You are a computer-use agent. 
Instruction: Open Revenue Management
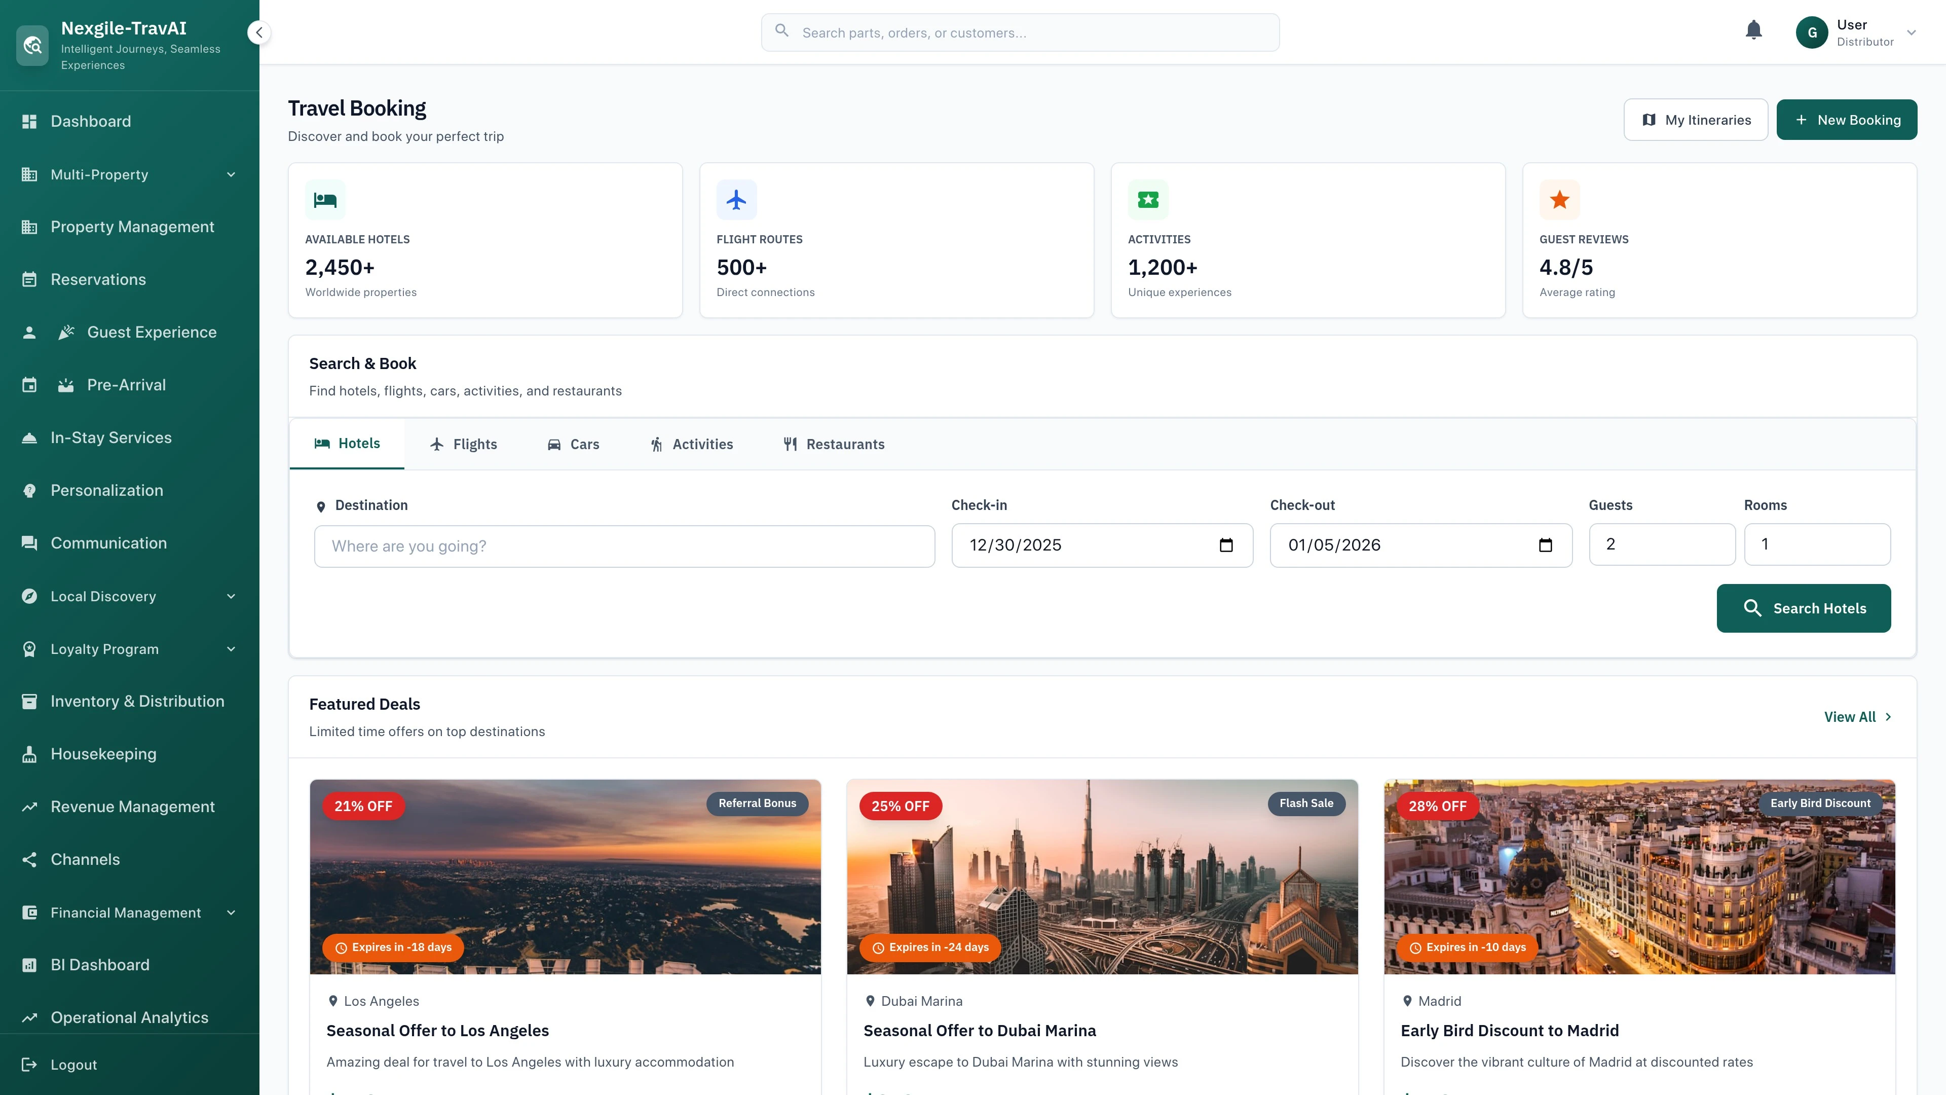132,807
